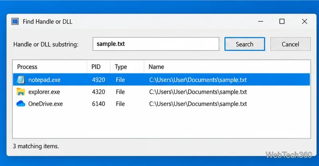Screen dimensions: 319x166
Task: Sort by the PID column header
Action: click(x=98, y=67)
